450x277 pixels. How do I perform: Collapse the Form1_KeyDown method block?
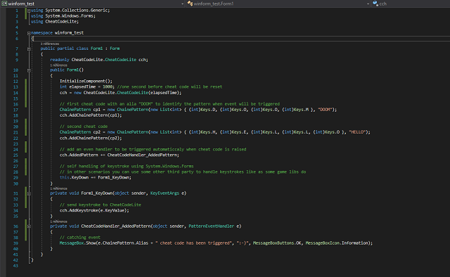[x=29, y=194]
